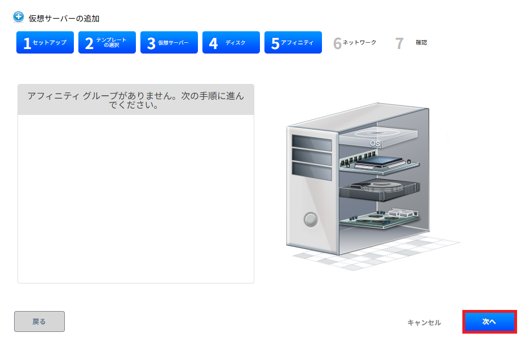The width and height of the screenshot is (521, 337).
Task: Open step 2 テンプレートの選択
Action: coord(107,42)
